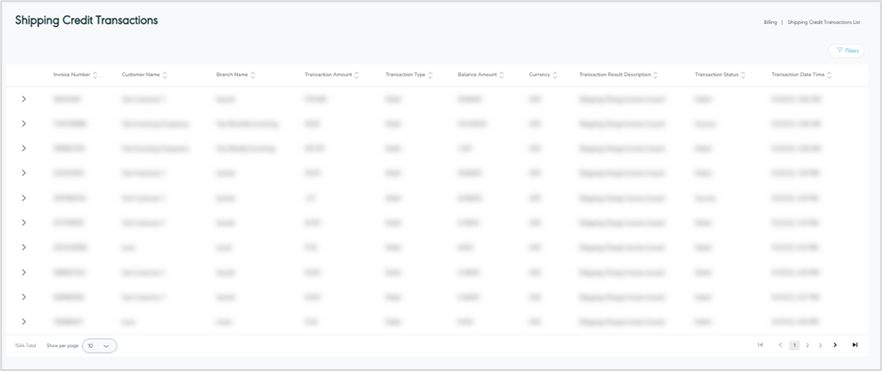
Task: Expand the first transaction row
Action: (x=24, y=99)
